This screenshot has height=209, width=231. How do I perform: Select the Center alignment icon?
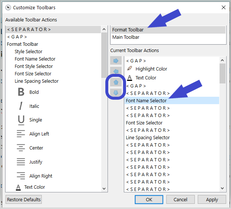21,148
